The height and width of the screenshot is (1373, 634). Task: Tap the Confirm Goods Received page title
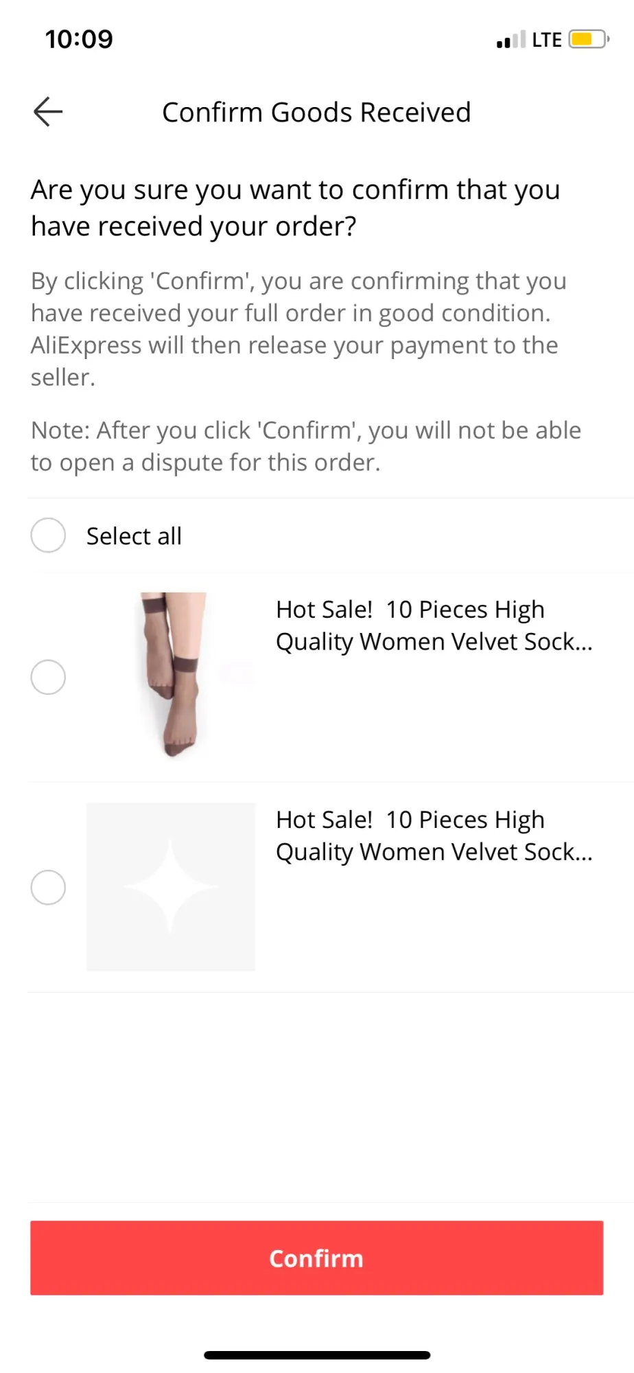(x=316, y=113)
